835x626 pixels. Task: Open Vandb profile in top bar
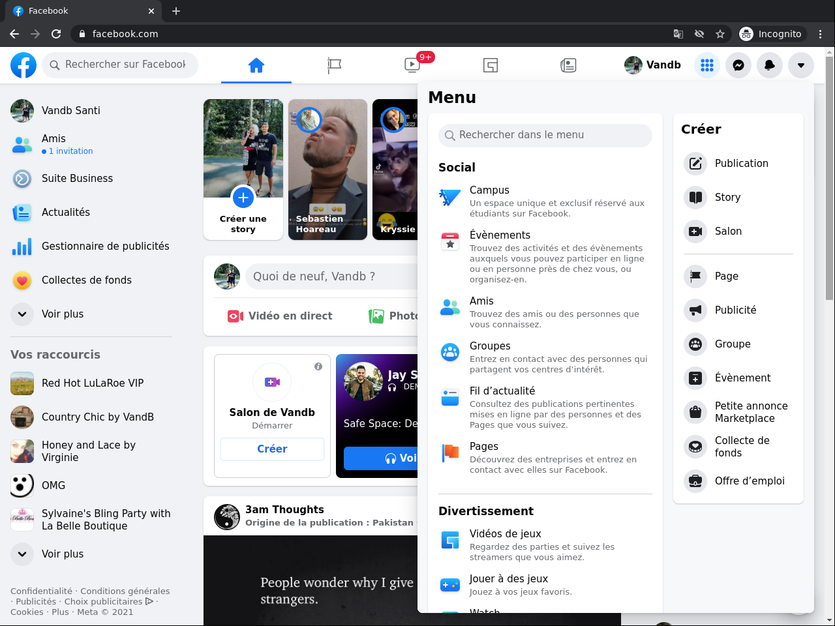[653, 65]
